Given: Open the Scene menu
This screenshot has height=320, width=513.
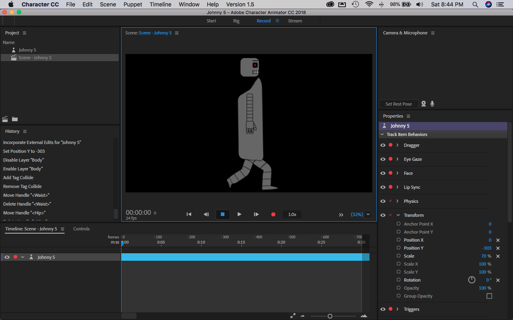Looking at the screenshot, I should click(x=108, y=4).
